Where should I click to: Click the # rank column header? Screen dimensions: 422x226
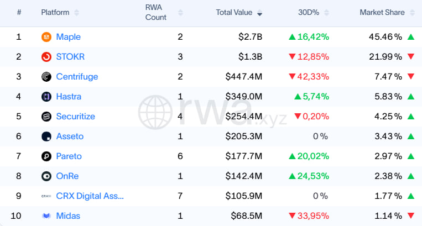(x=19, y=12)
